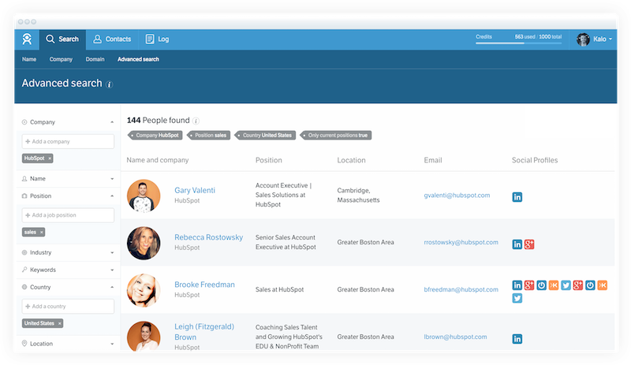The width and height of the screenshot is (631, 365).
Task: Click Only current positions true chip
Action: 336,136
